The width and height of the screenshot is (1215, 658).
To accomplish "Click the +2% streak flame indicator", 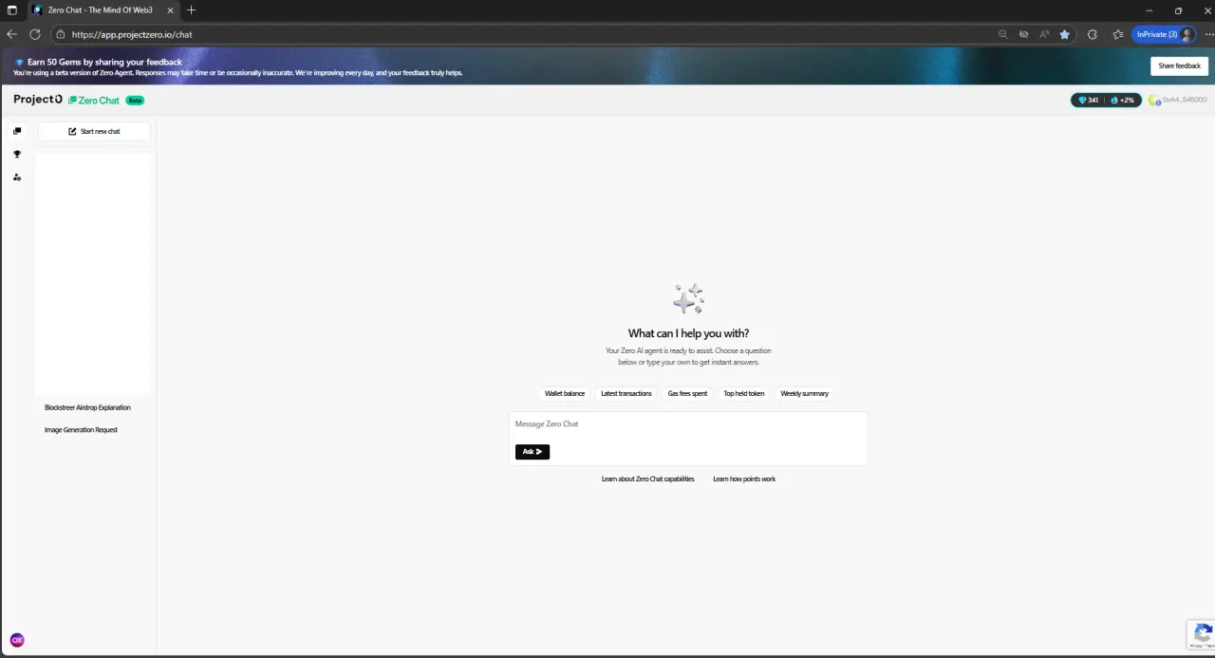I will click(x=1123, y=100).
